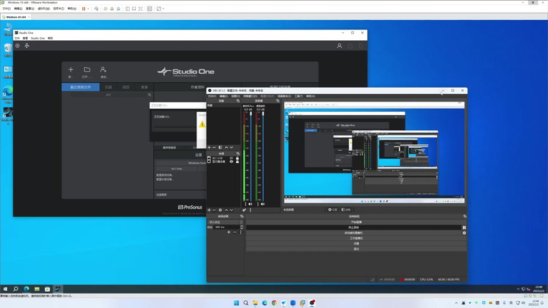Undock the OBS Sources panel float icon
The width and height of the screenshot is (548, 308).
tap(238, 153)
